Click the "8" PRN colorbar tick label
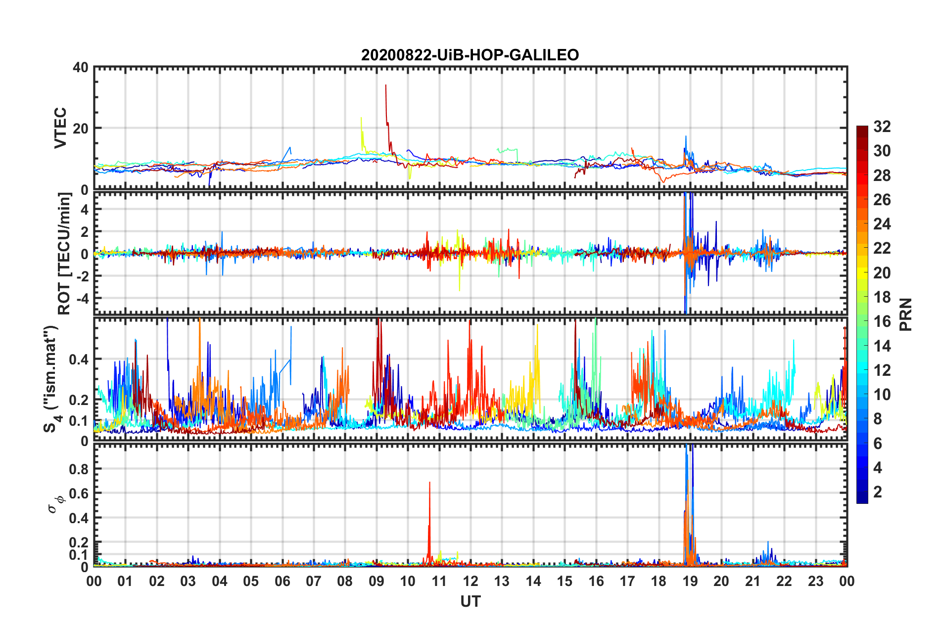 pyautogui.click(x=878, y=419)
